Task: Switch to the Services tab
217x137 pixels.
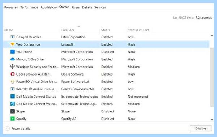Action: pyautogui.click(x=100, y=7)
